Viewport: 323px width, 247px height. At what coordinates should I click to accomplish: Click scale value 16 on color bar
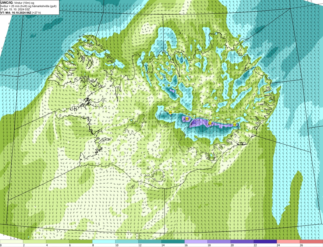tap(186, 245)
